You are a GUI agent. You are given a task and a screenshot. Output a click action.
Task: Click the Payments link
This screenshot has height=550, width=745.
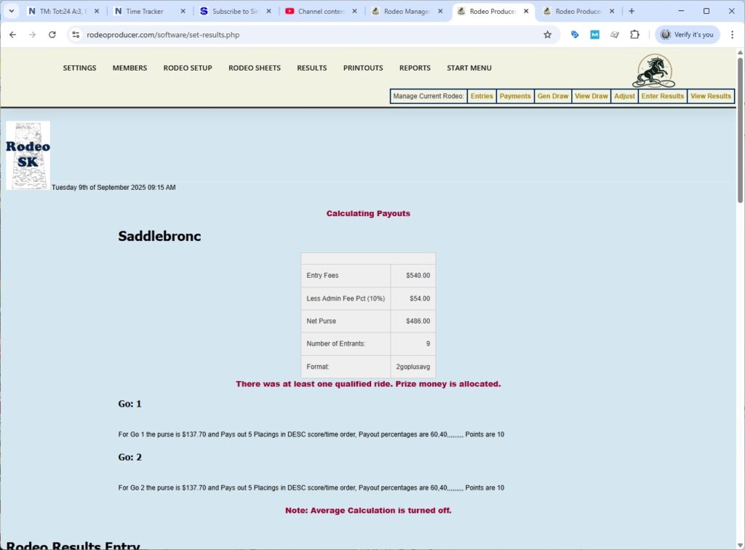515,96
